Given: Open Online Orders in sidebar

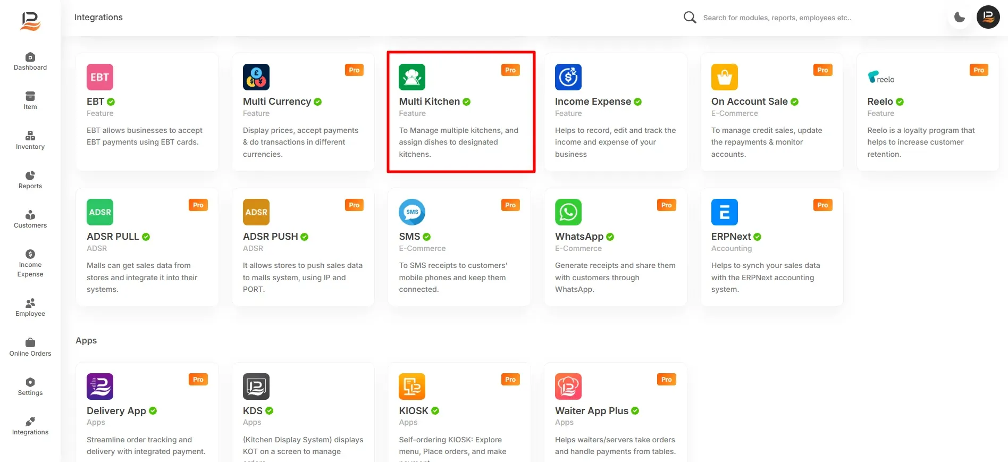Looking at the screenshot, I should [30, 347].
